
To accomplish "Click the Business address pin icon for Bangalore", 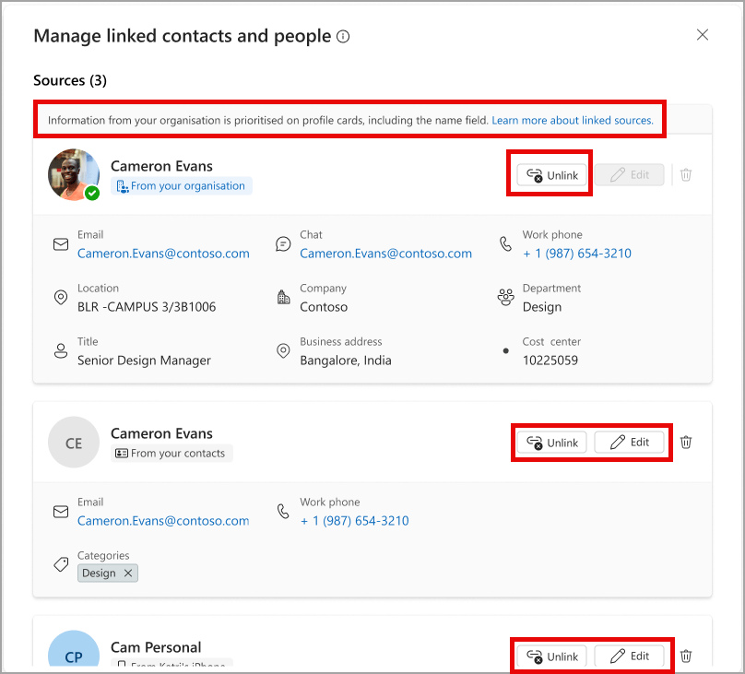I will 283,350.
